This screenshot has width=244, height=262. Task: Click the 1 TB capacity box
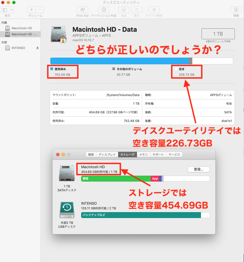pyautogui.click(x=218, y=34)
